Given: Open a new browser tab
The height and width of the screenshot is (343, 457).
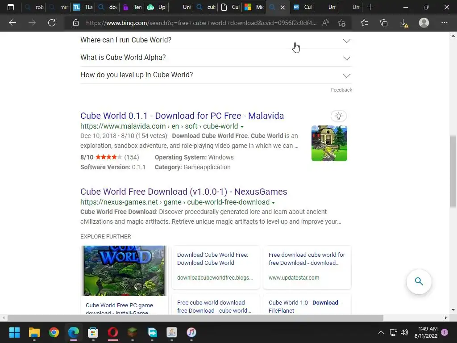Looking at the screenshot, I should 370,7.
